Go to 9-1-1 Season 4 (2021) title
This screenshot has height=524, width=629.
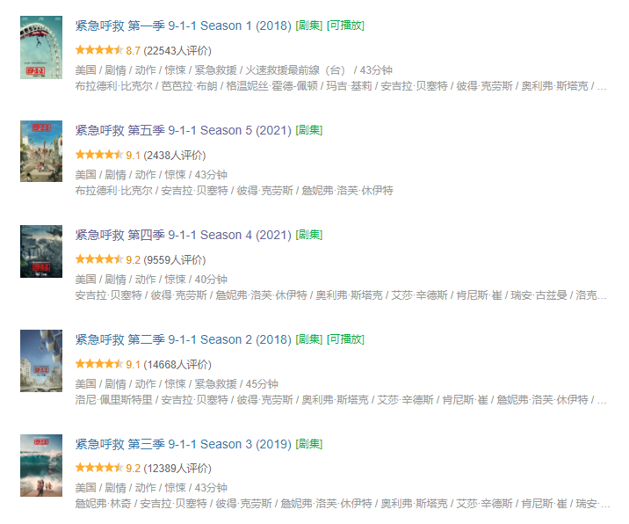pos(184,235)
